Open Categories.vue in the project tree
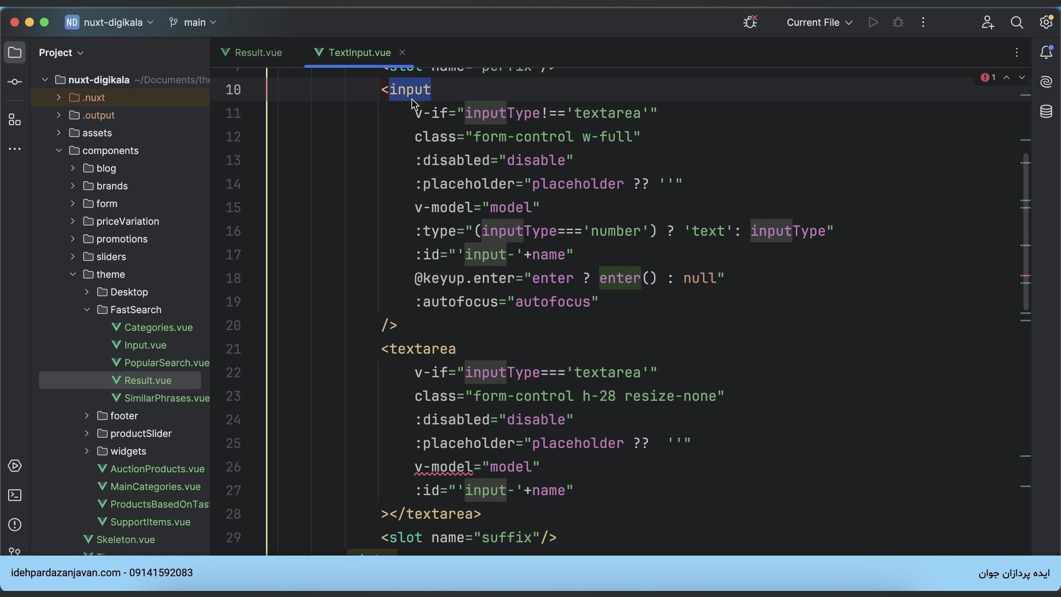The image size is (1061, 597). 158,327
